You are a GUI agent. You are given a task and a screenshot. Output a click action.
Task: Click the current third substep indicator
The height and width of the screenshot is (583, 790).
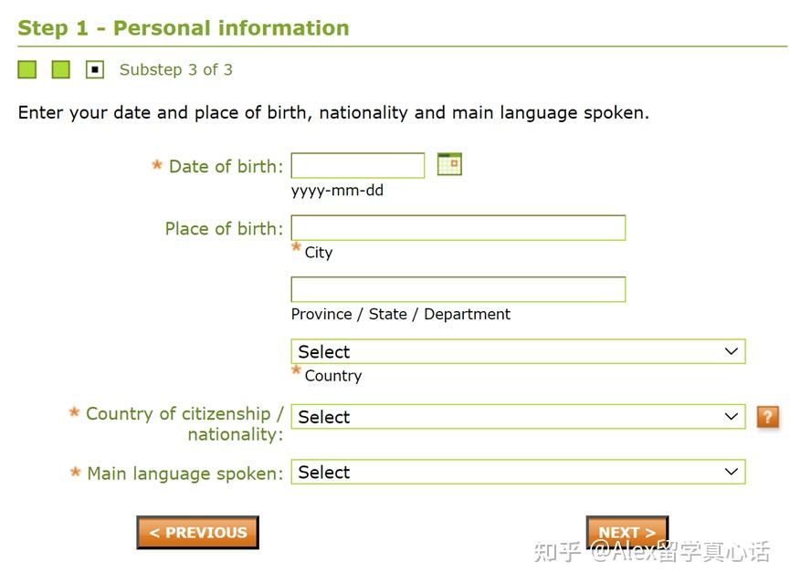point(95,70)
